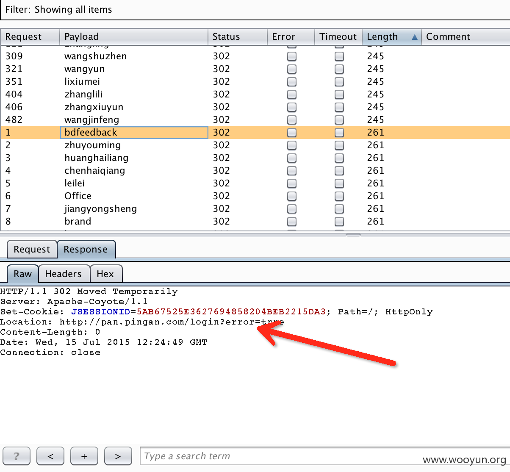Toggle Error checkbox for lixiumei row
This screenshot has height=472, width=510.
pyautogui.click(x=292, y=82)
